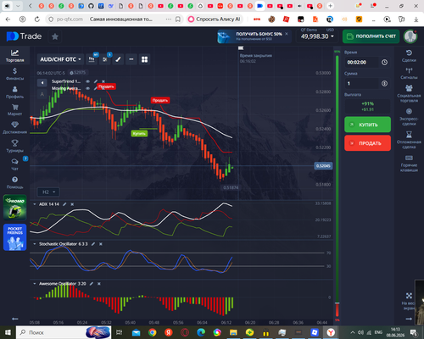Remove the Awesome Oscillator indicator
The width and height of the screenshot is (424, 339).
tap(99, 284)
